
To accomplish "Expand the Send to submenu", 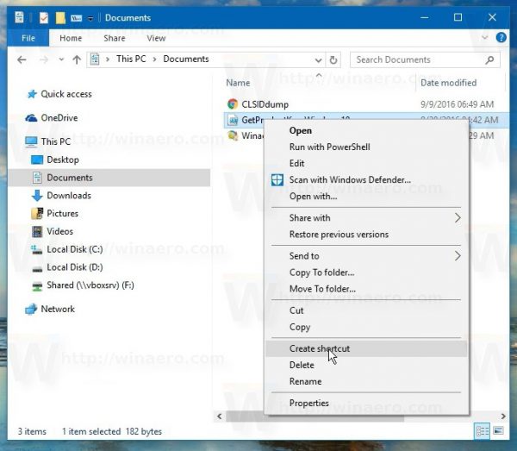I will pyautogui.click(x=366, y=256).
